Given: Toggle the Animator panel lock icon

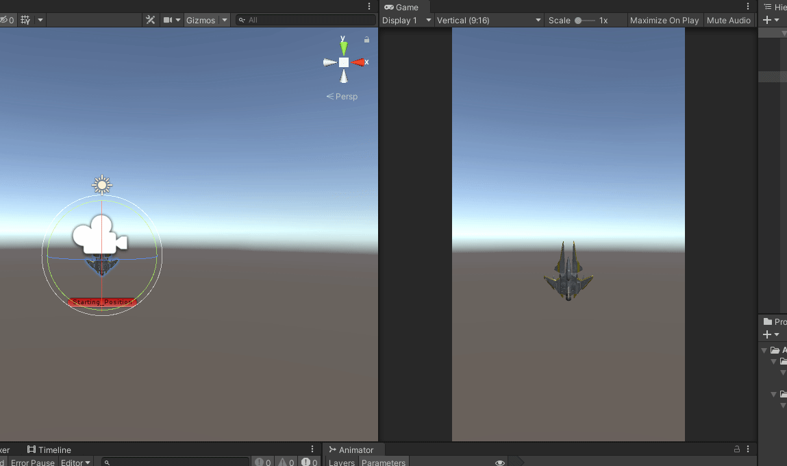Looking at the screenshot, I should (x=737, y=449).
